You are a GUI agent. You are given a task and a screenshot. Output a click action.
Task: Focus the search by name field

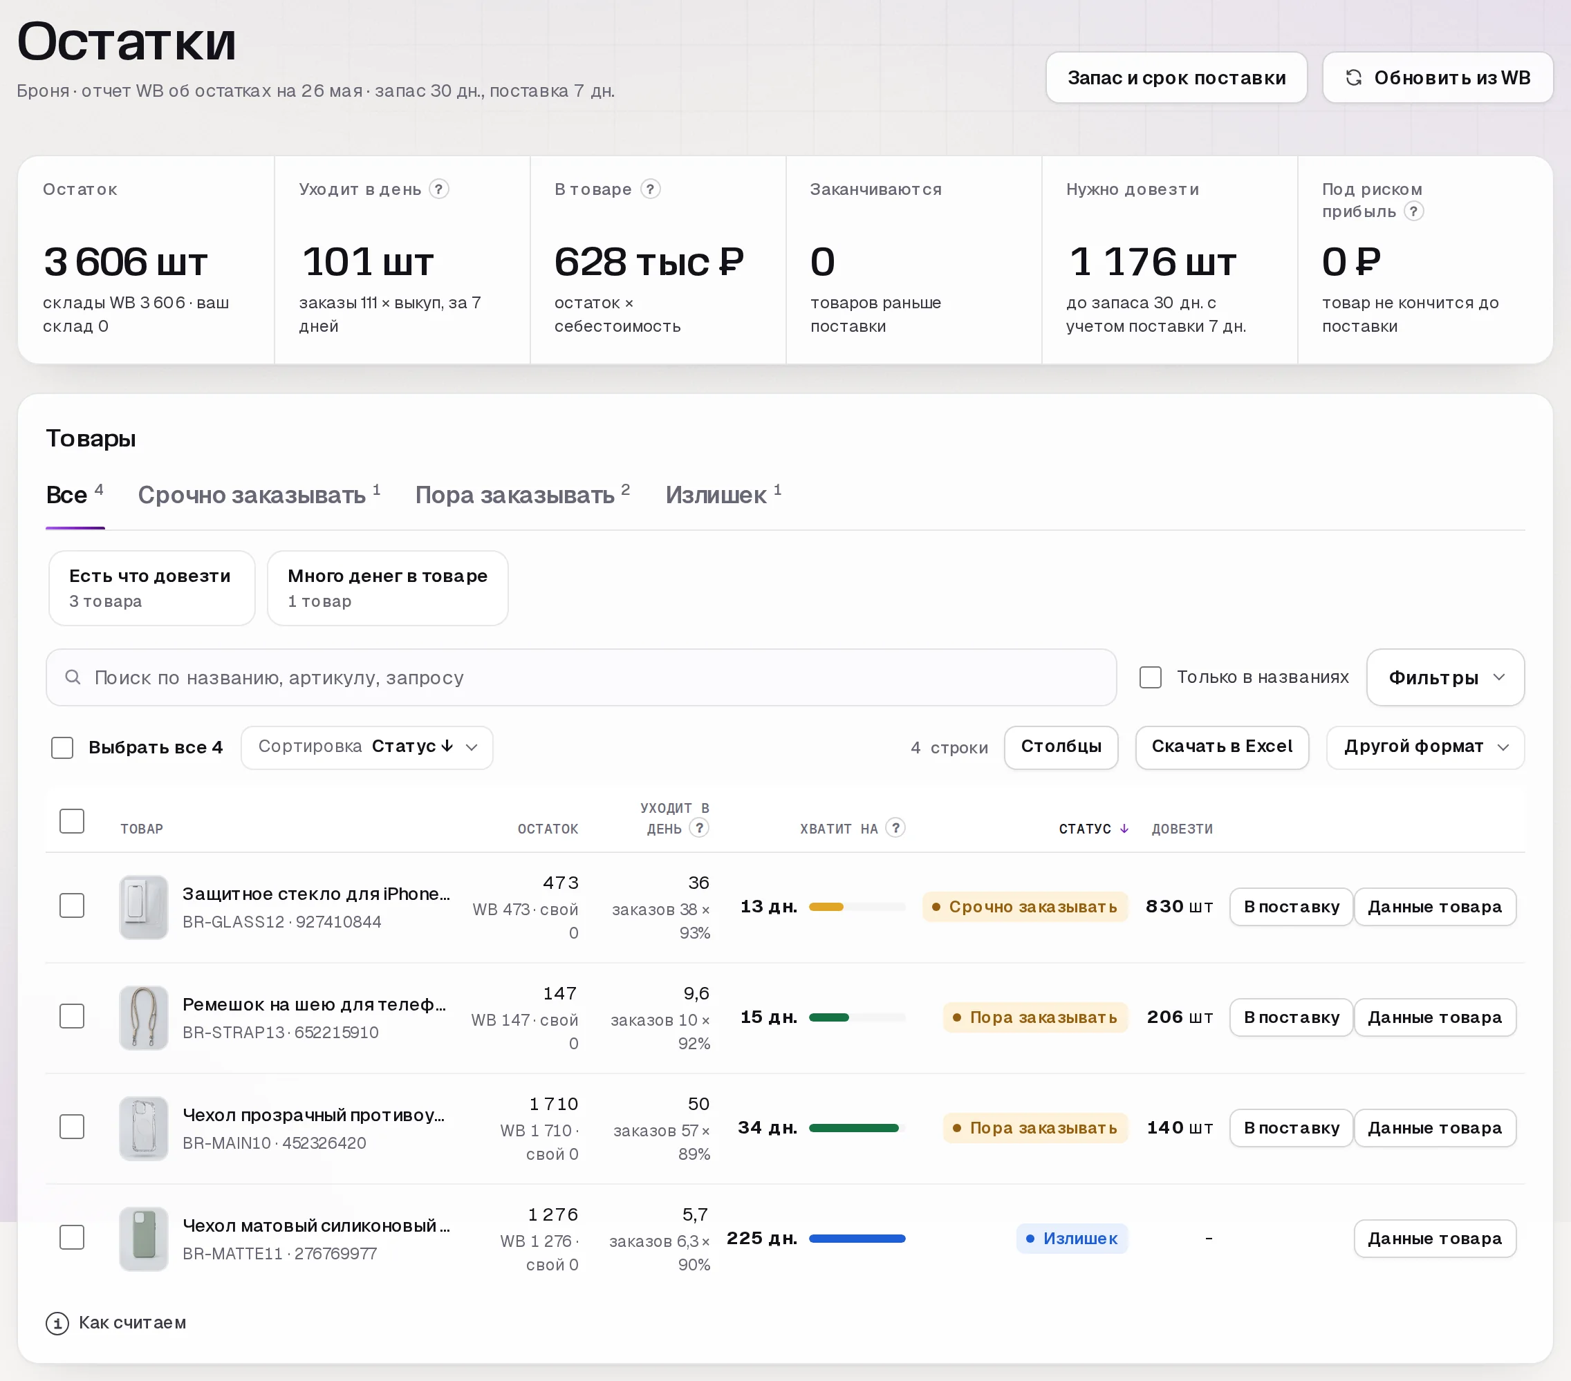(581, 677)
